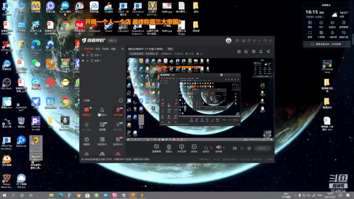354x199 pixels.
Task: Click the layout icon beside the bell
Action: click(254, 51)
